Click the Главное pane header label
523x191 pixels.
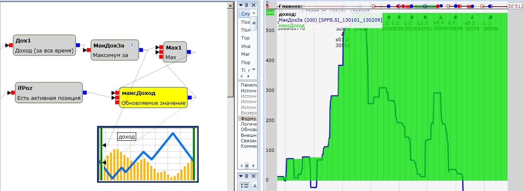(290, 6)
